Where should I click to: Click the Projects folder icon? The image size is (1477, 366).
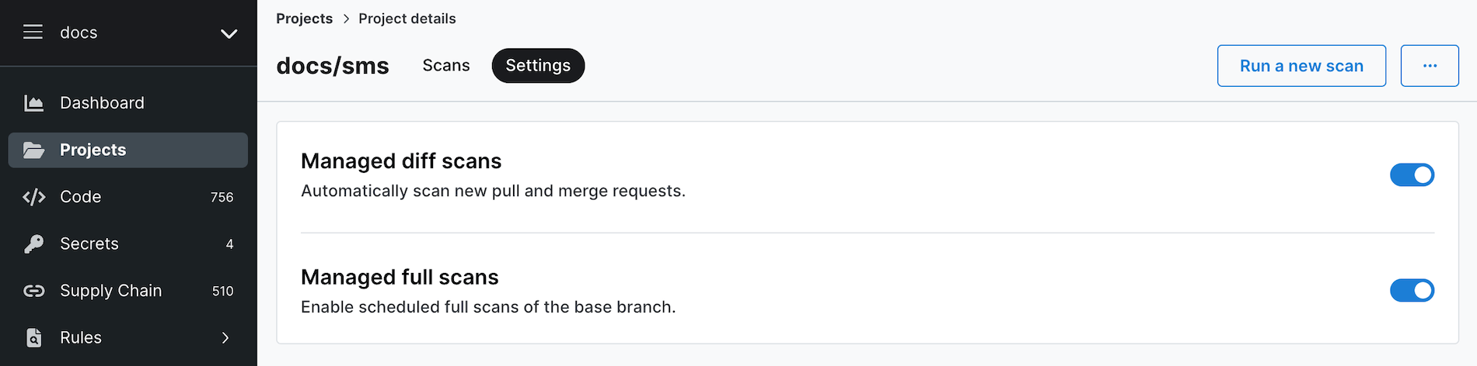[33, 150]
